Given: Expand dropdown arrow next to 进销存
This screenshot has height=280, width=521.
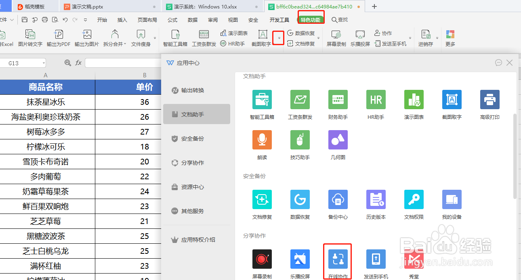Looking at the screenshot, I should point(437,38).
